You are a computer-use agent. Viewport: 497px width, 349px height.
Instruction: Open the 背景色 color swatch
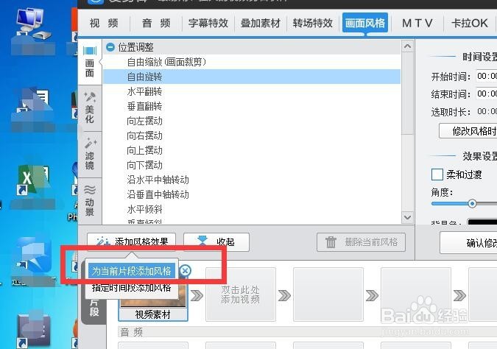[x=482, y=222]
